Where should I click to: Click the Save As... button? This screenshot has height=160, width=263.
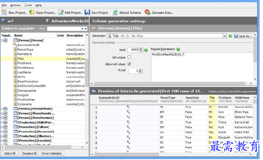tap(243, 36)
